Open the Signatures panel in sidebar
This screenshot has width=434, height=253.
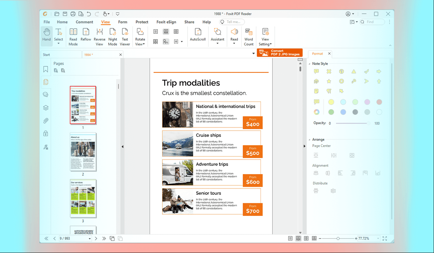tap(46, 147)
